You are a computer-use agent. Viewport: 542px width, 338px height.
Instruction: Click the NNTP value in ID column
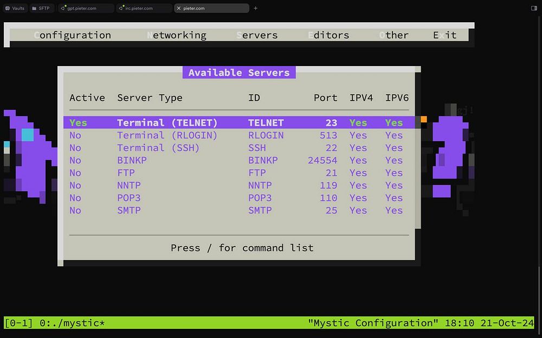[x=260, y=185]
